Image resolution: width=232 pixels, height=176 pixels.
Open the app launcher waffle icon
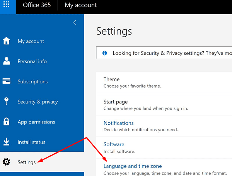pos(6,4)
